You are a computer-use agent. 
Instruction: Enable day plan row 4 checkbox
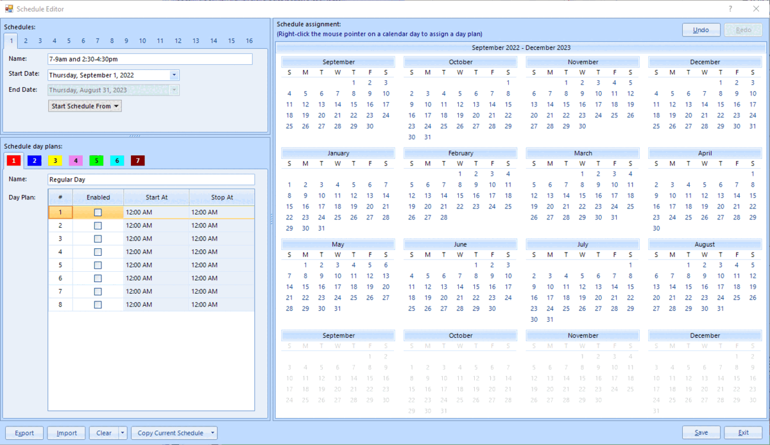(x=98, y=252)
